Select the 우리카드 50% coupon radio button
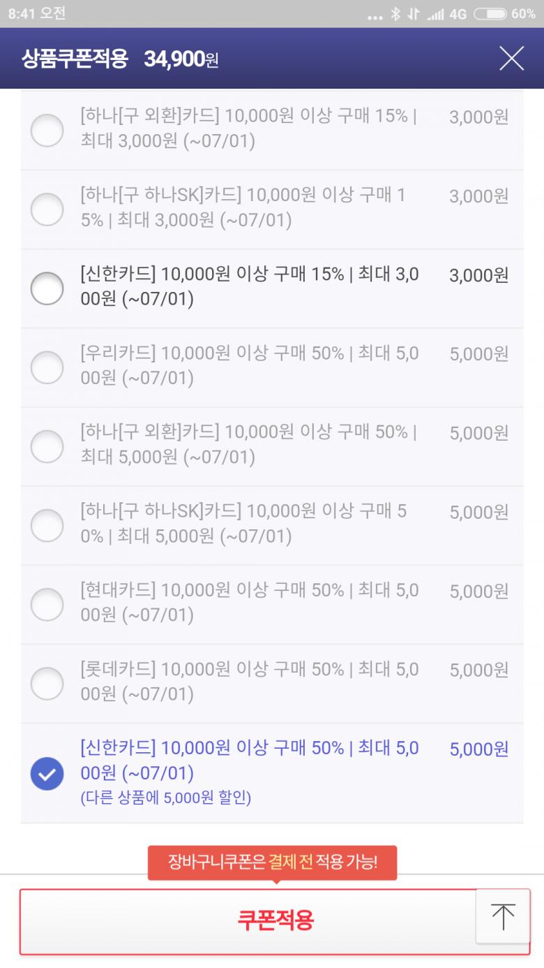The height and width of the screenshot is (968, 544). tap(47, 367)
